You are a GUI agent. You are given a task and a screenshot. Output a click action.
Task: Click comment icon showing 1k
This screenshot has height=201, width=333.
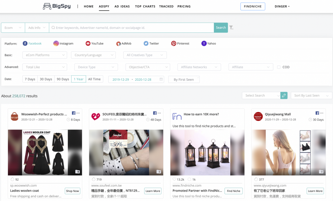(x=190, y=179)
